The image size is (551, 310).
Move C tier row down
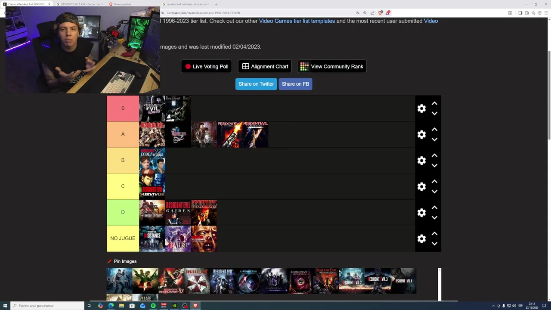click(434, 192)
